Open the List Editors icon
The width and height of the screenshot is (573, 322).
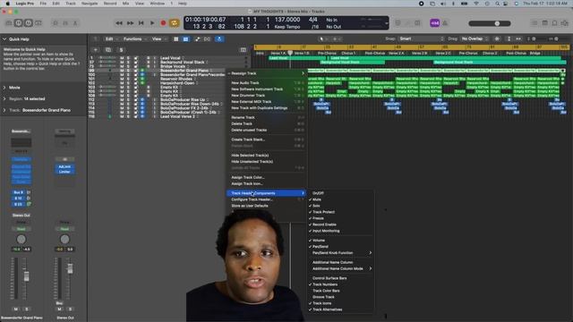click(x=535, y=23)
